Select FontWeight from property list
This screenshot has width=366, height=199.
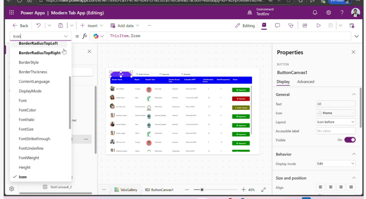29,158
